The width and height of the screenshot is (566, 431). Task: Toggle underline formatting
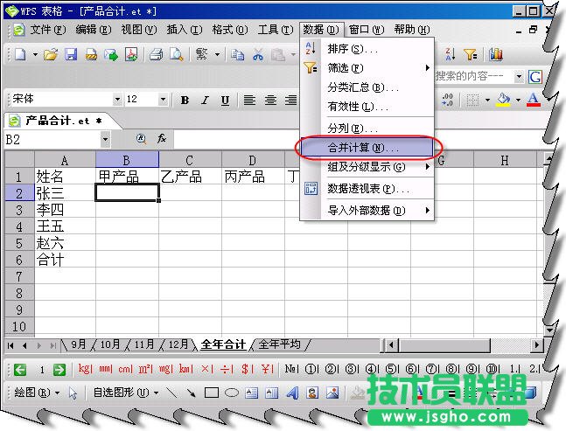(x=225, y=100)
